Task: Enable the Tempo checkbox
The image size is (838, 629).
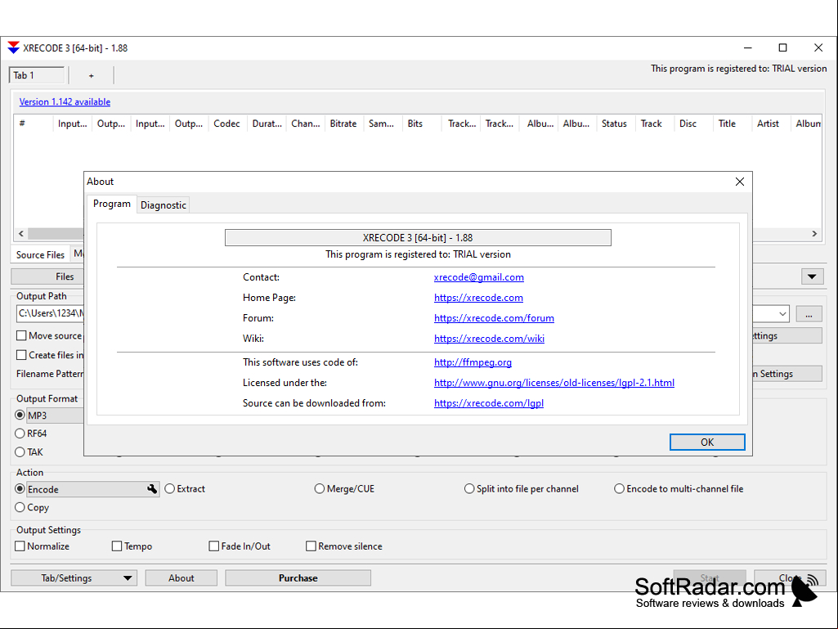Action: (117, 546)
